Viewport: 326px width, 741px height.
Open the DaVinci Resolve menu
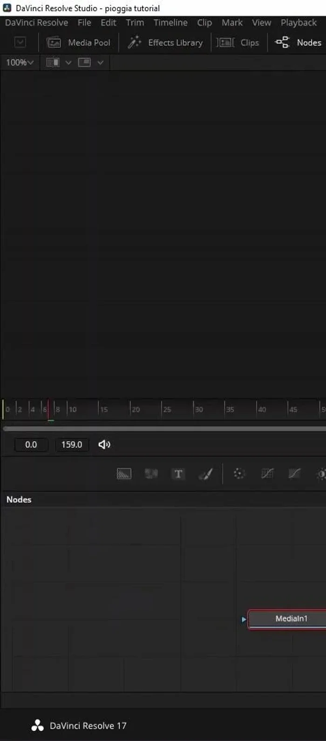36,22
